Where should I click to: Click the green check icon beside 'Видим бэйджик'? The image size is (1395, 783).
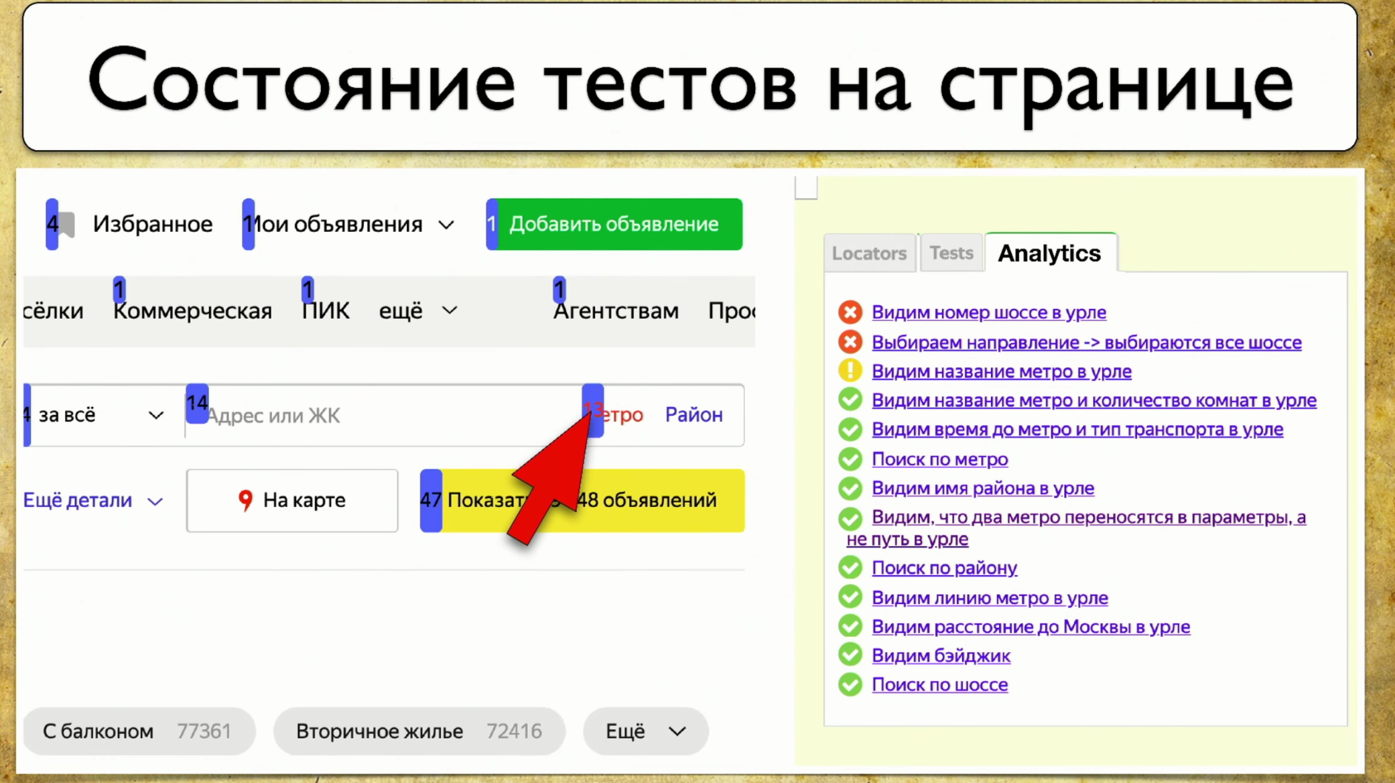(x=850, y=655)
